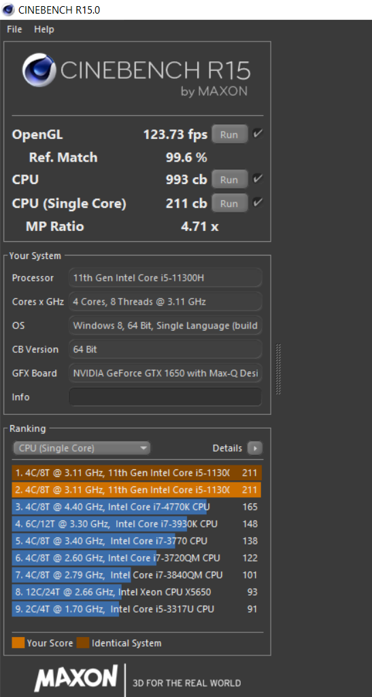This screenshot has width=372, height=697.
Task: Click the single core score 211 cb
Action: tap(186, 204)
